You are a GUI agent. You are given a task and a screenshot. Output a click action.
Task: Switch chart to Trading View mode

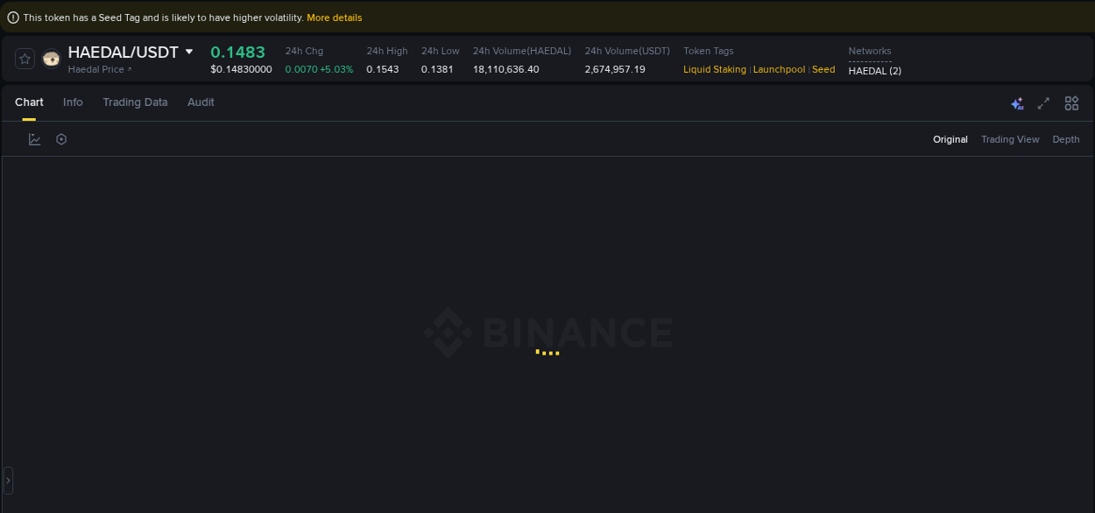pyautogui.click(x=1010, y=139)
